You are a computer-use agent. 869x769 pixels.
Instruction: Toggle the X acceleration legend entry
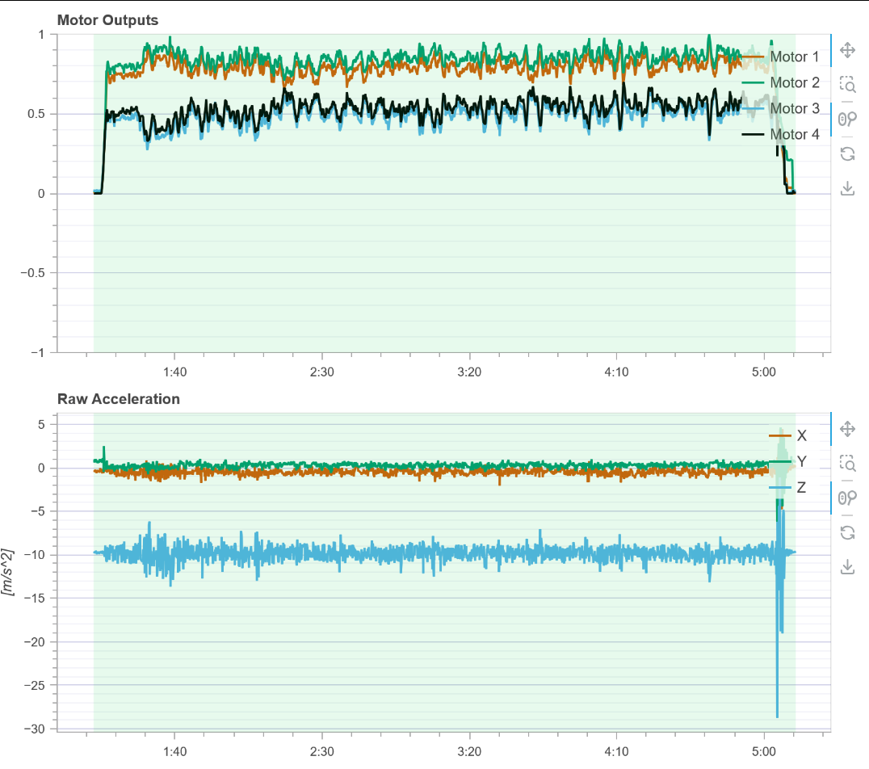point(801,436)
